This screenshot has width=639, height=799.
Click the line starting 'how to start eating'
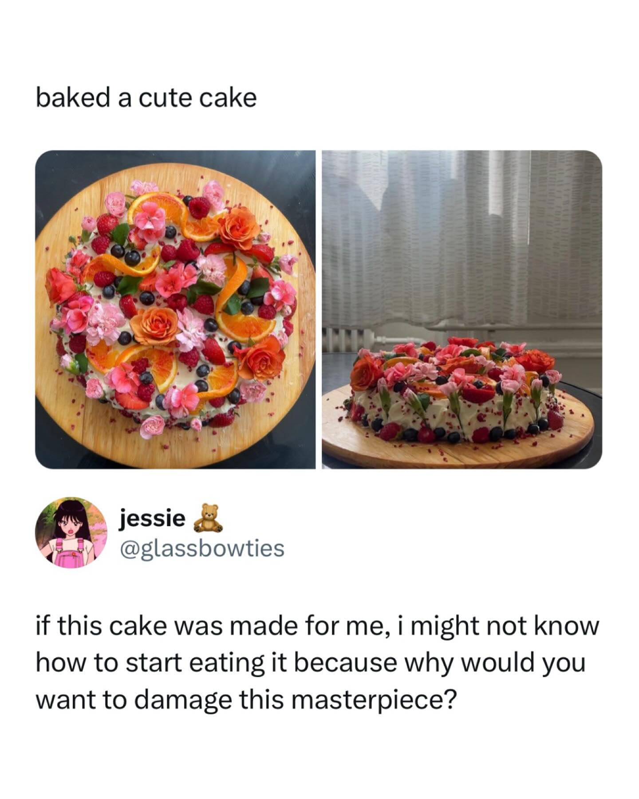(x=310, y=663)
